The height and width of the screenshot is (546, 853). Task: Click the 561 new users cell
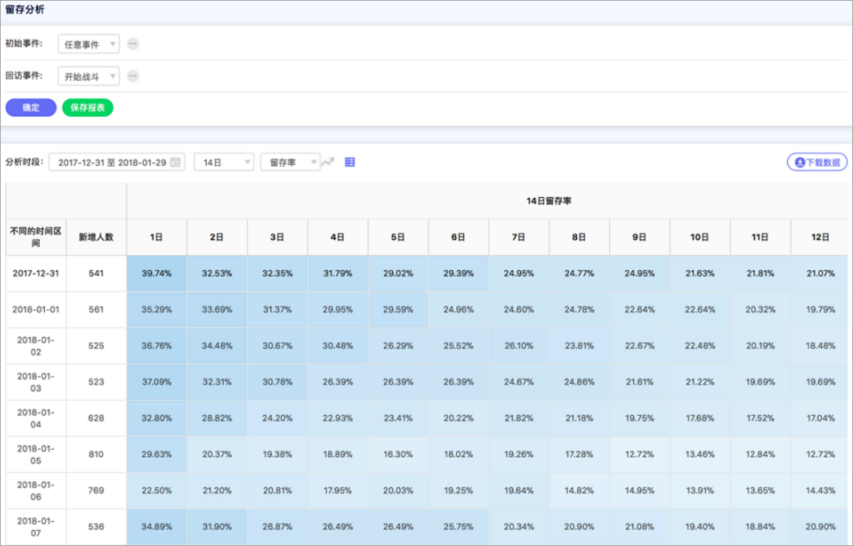pos(96,309)
